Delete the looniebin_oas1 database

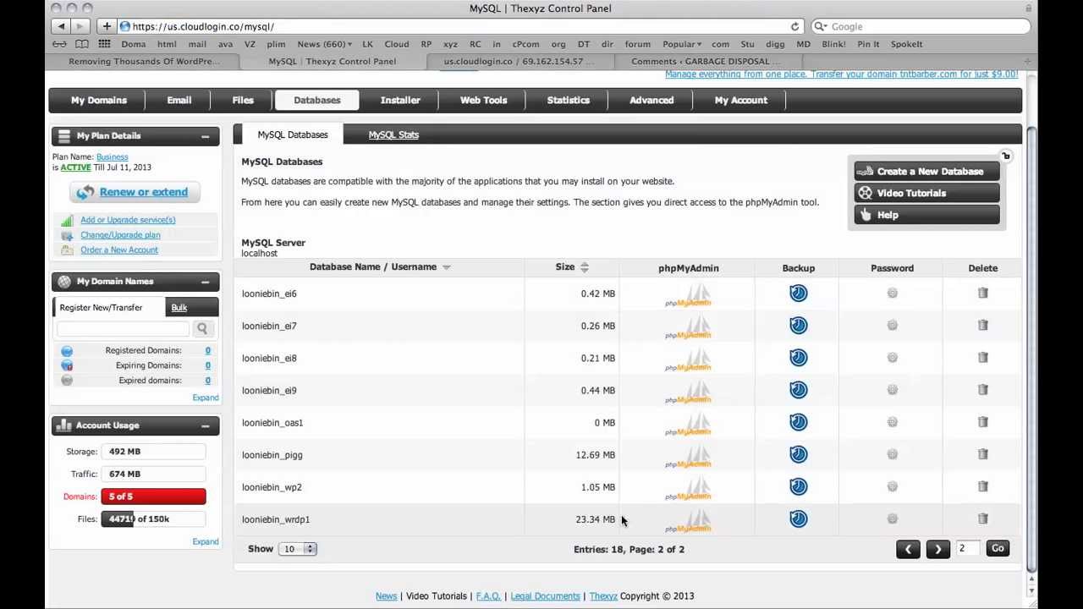coord(982,421)
